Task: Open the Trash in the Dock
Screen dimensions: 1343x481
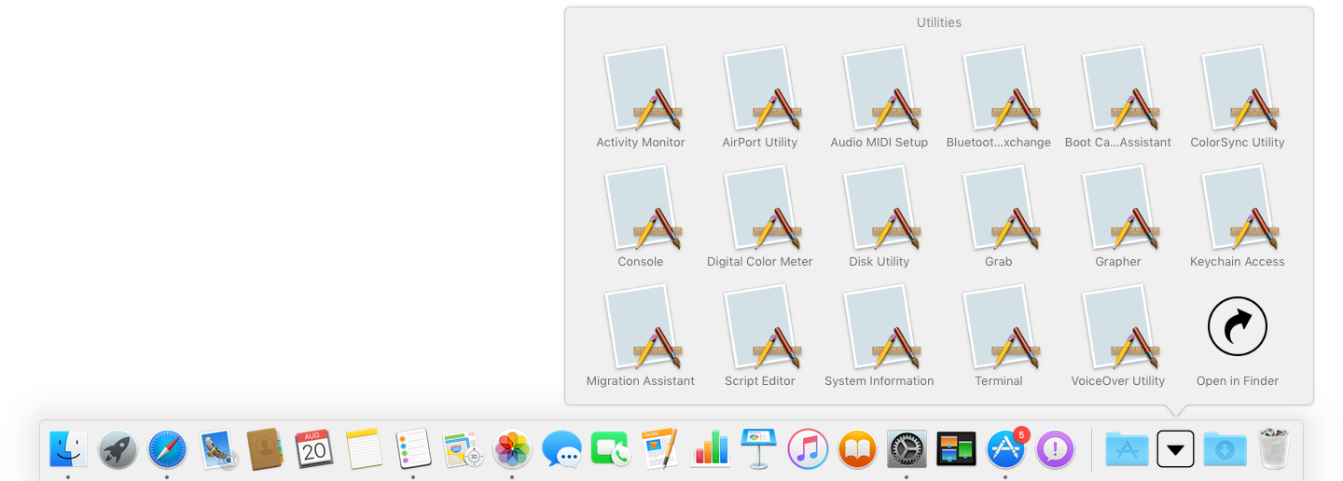Action: point(1273,449)
